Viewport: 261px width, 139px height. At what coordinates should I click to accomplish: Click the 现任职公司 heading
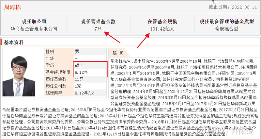[x=34, y=21]
